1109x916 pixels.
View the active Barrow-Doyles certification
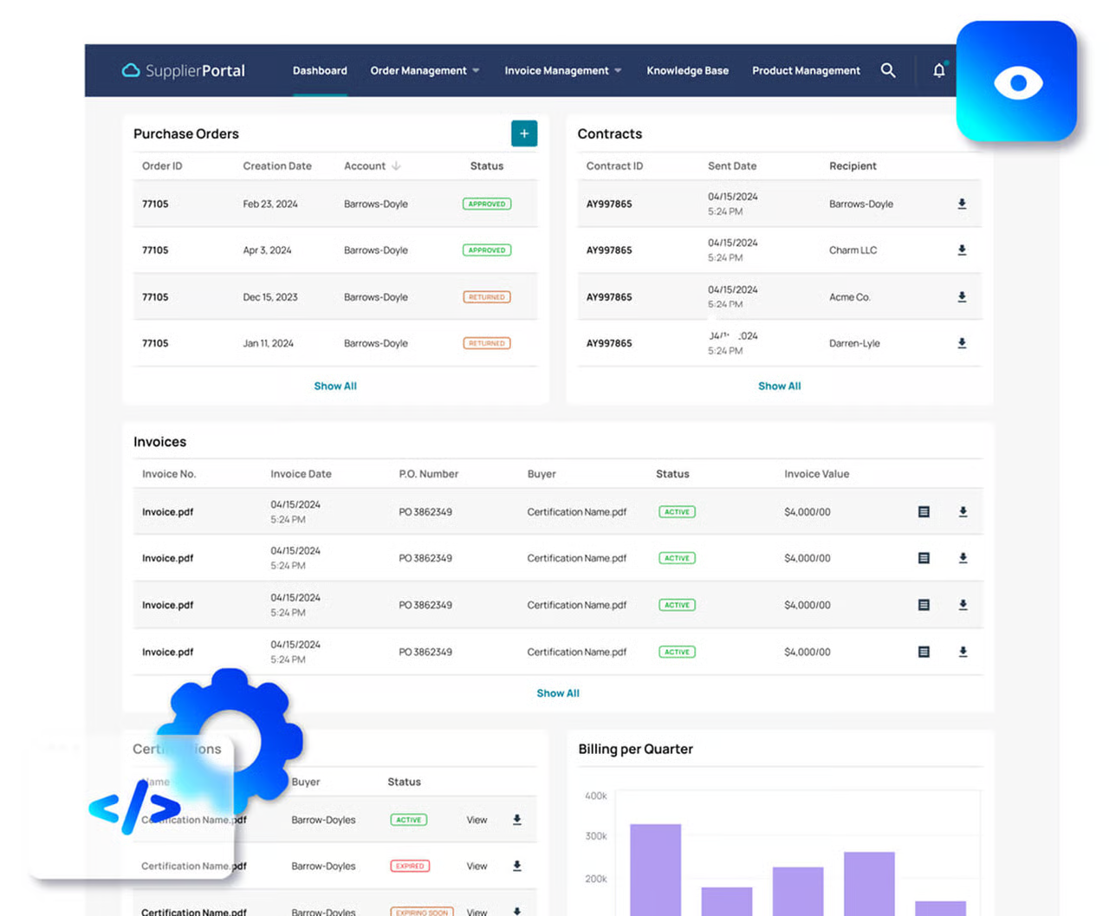477,820
